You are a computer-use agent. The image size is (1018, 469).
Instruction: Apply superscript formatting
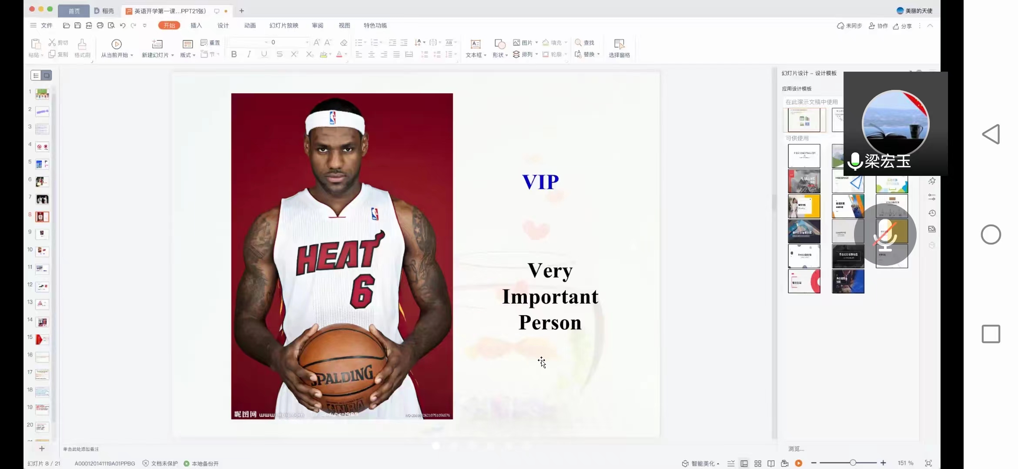coord(295,54)
